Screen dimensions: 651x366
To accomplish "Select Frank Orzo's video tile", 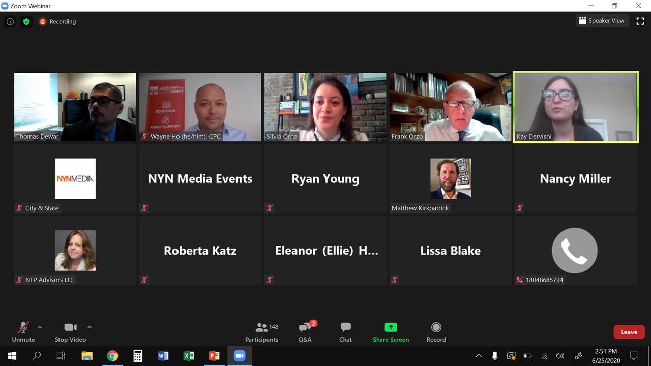I will pos(451,107).
